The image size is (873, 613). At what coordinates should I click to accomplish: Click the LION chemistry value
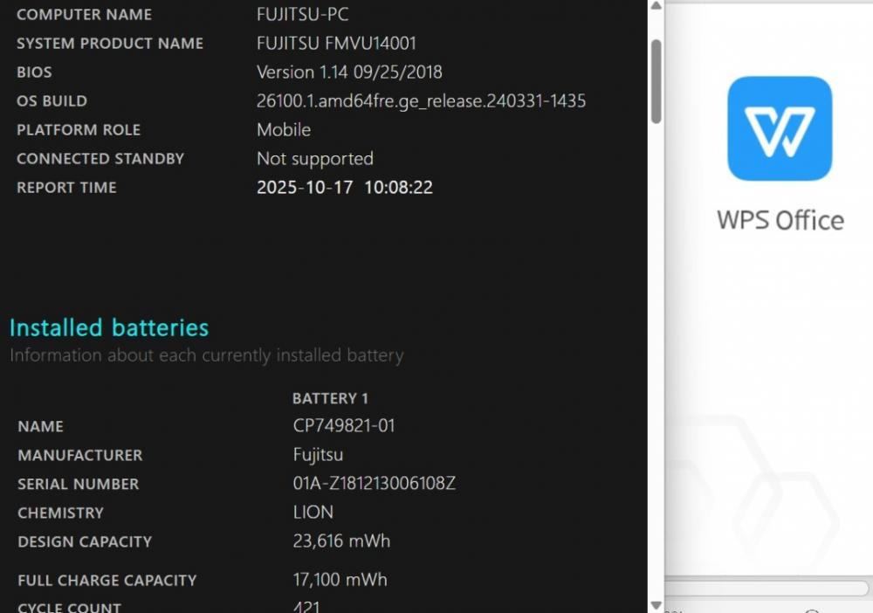click(x=313, y=513)
